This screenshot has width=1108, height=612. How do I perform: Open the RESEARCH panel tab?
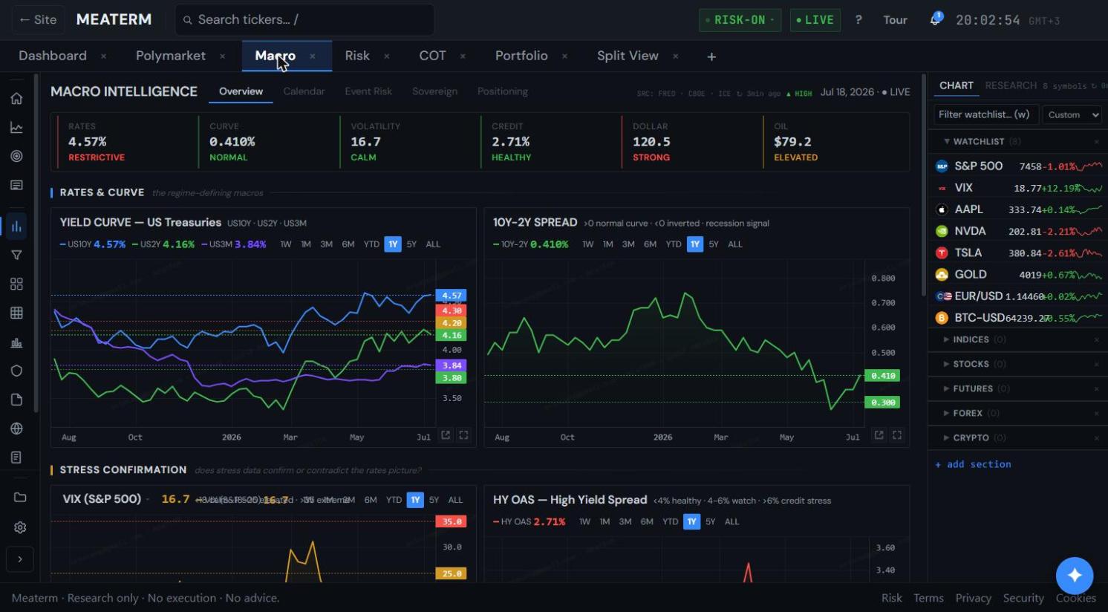(x=1011, y=85)
